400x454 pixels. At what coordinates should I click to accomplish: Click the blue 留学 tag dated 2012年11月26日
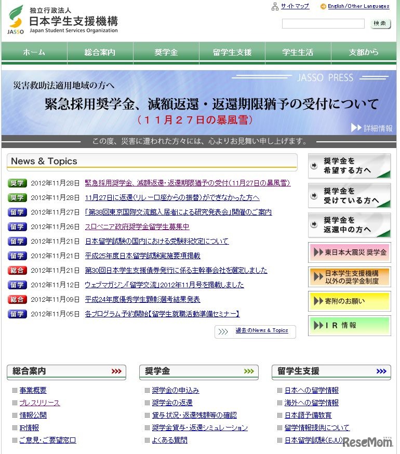(17, 226)
